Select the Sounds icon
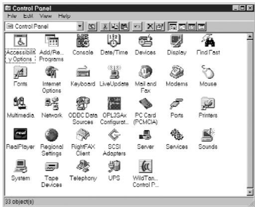Screen dimensions: 255x207 [x=208, y=135]
